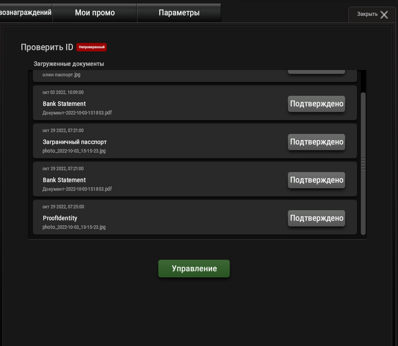
Task: Open the Параметры tab
Action: (x=179, y=12)
